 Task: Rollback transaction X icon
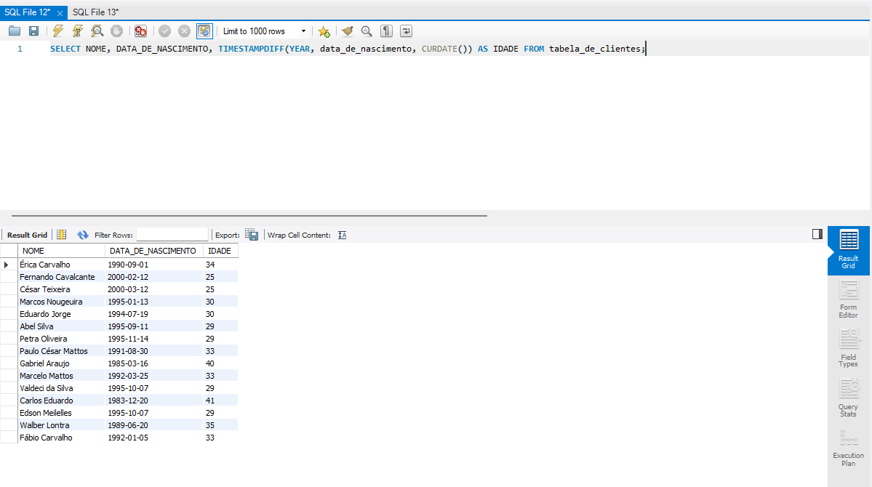click(x=185, y=31)
